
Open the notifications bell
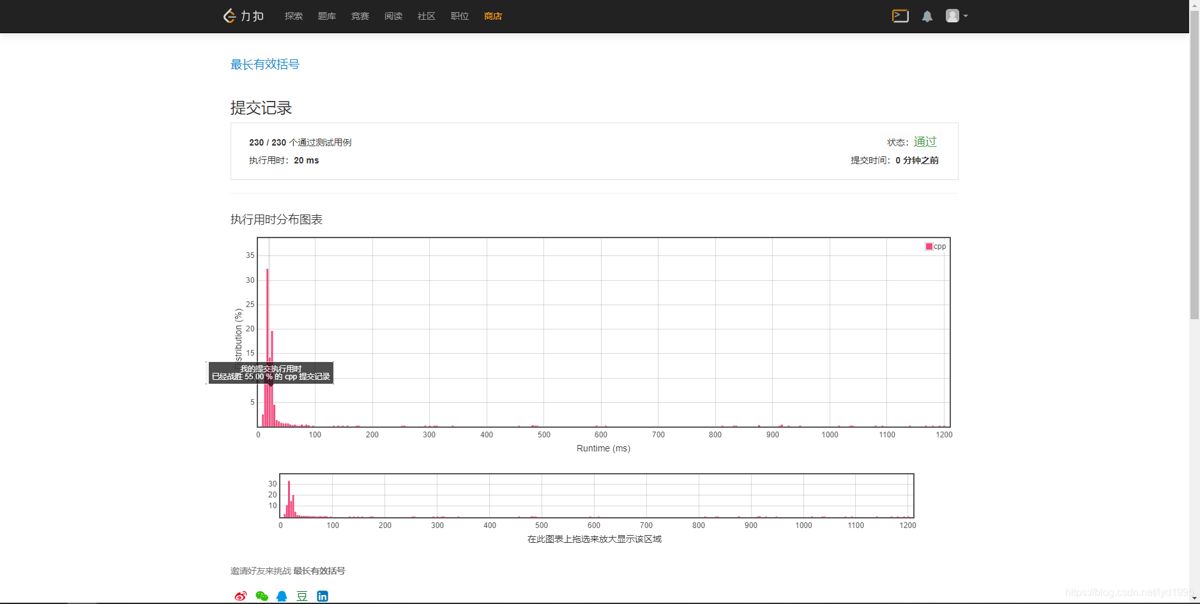pos(927,17)
